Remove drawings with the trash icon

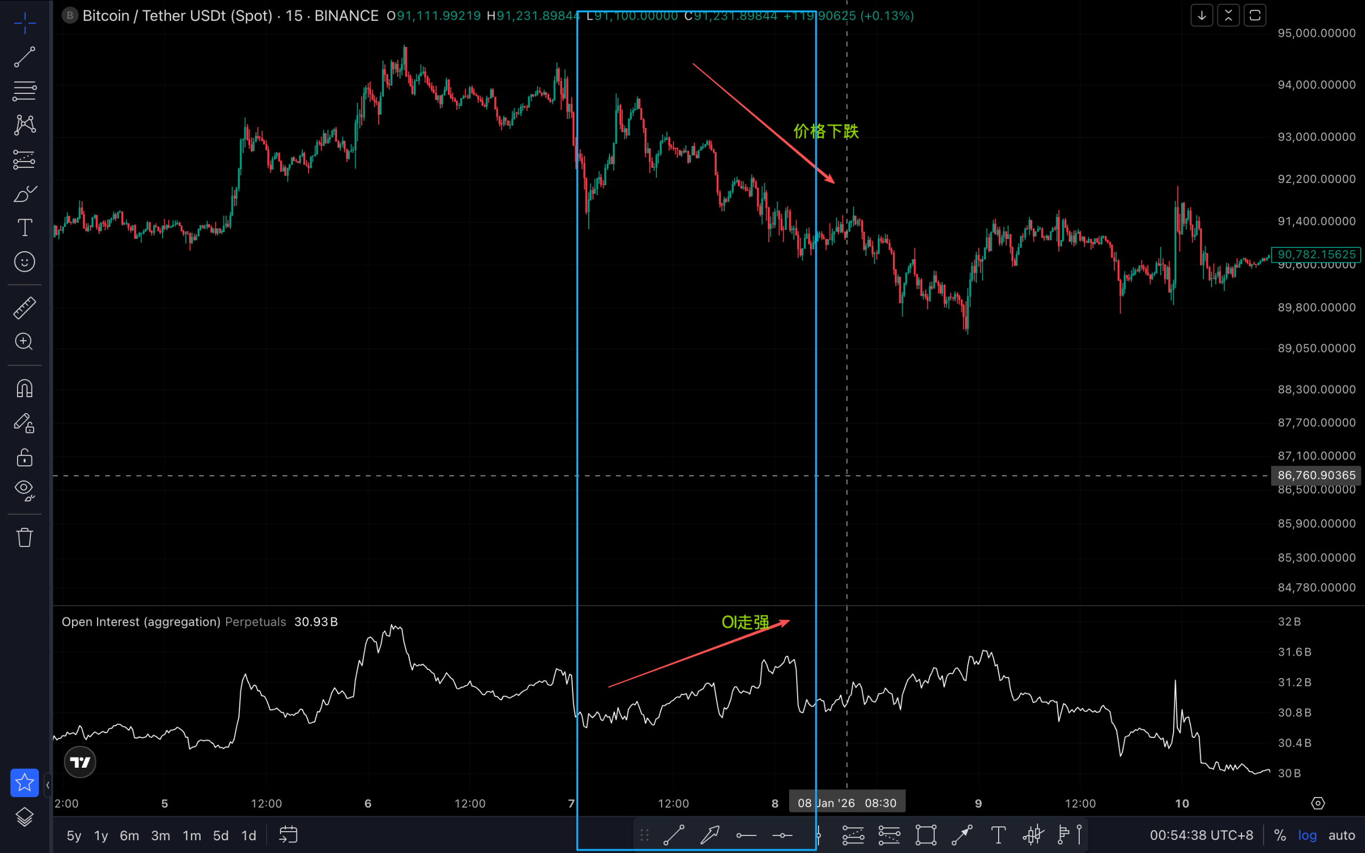[24, 537]
